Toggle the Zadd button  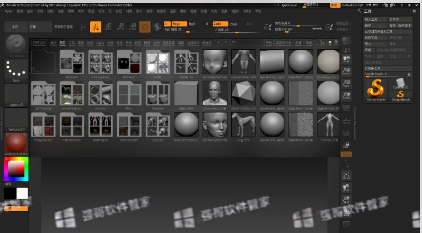221,24
